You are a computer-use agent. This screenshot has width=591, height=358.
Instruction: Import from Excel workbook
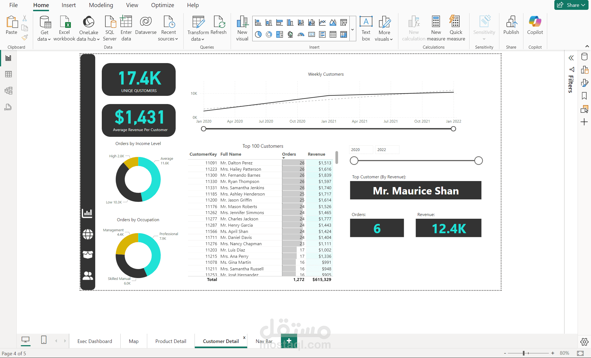(64, 28)
